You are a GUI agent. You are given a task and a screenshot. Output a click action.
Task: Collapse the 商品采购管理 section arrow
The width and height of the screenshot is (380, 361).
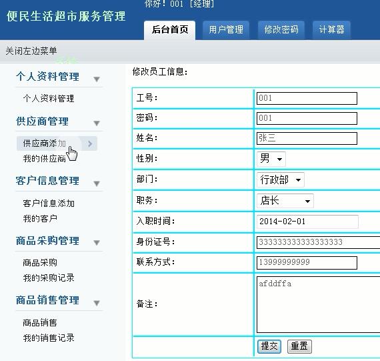tap(97, 242)
